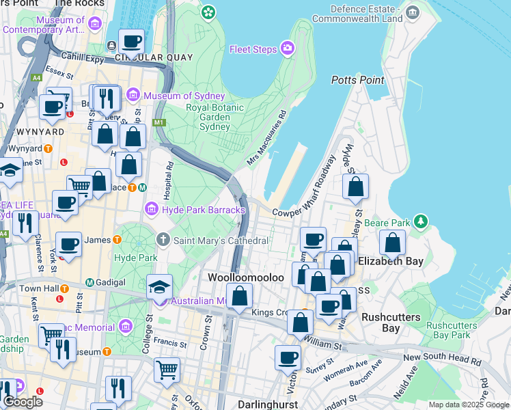Click the Google logo
The image size is (511, 410).
tap(23, 402)
